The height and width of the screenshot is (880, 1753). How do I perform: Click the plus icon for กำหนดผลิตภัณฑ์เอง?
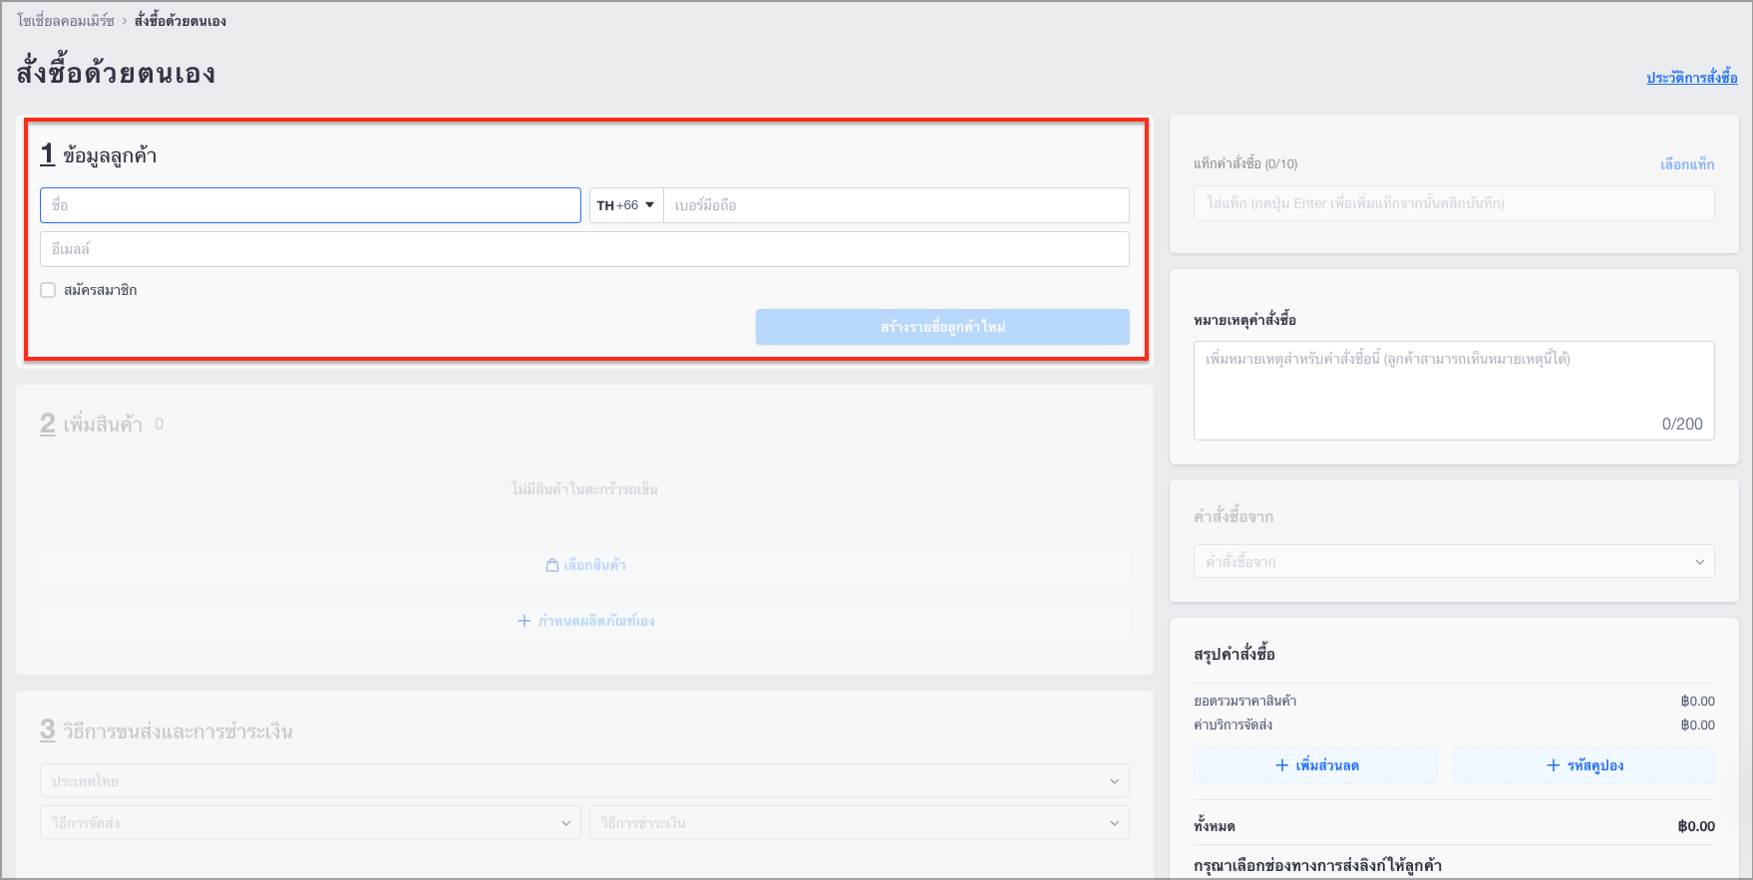click(x=525, y=621)
